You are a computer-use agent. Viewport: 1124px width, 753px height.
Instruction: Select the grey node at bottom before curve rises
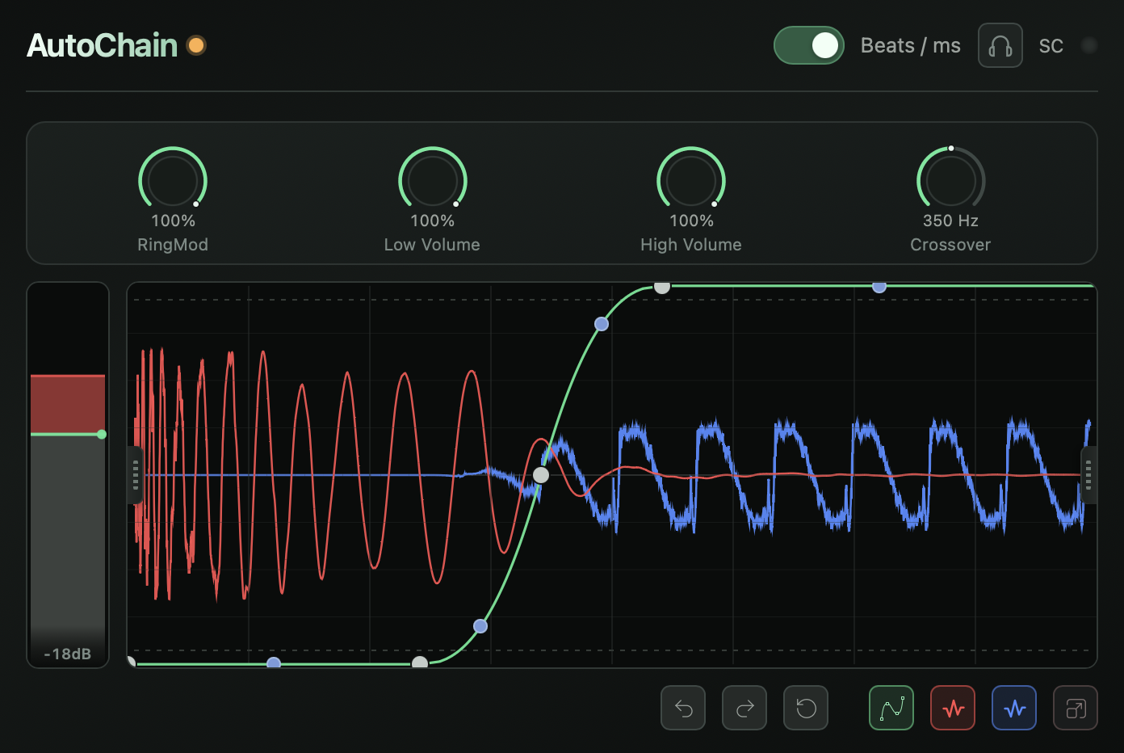coord(420,663)
